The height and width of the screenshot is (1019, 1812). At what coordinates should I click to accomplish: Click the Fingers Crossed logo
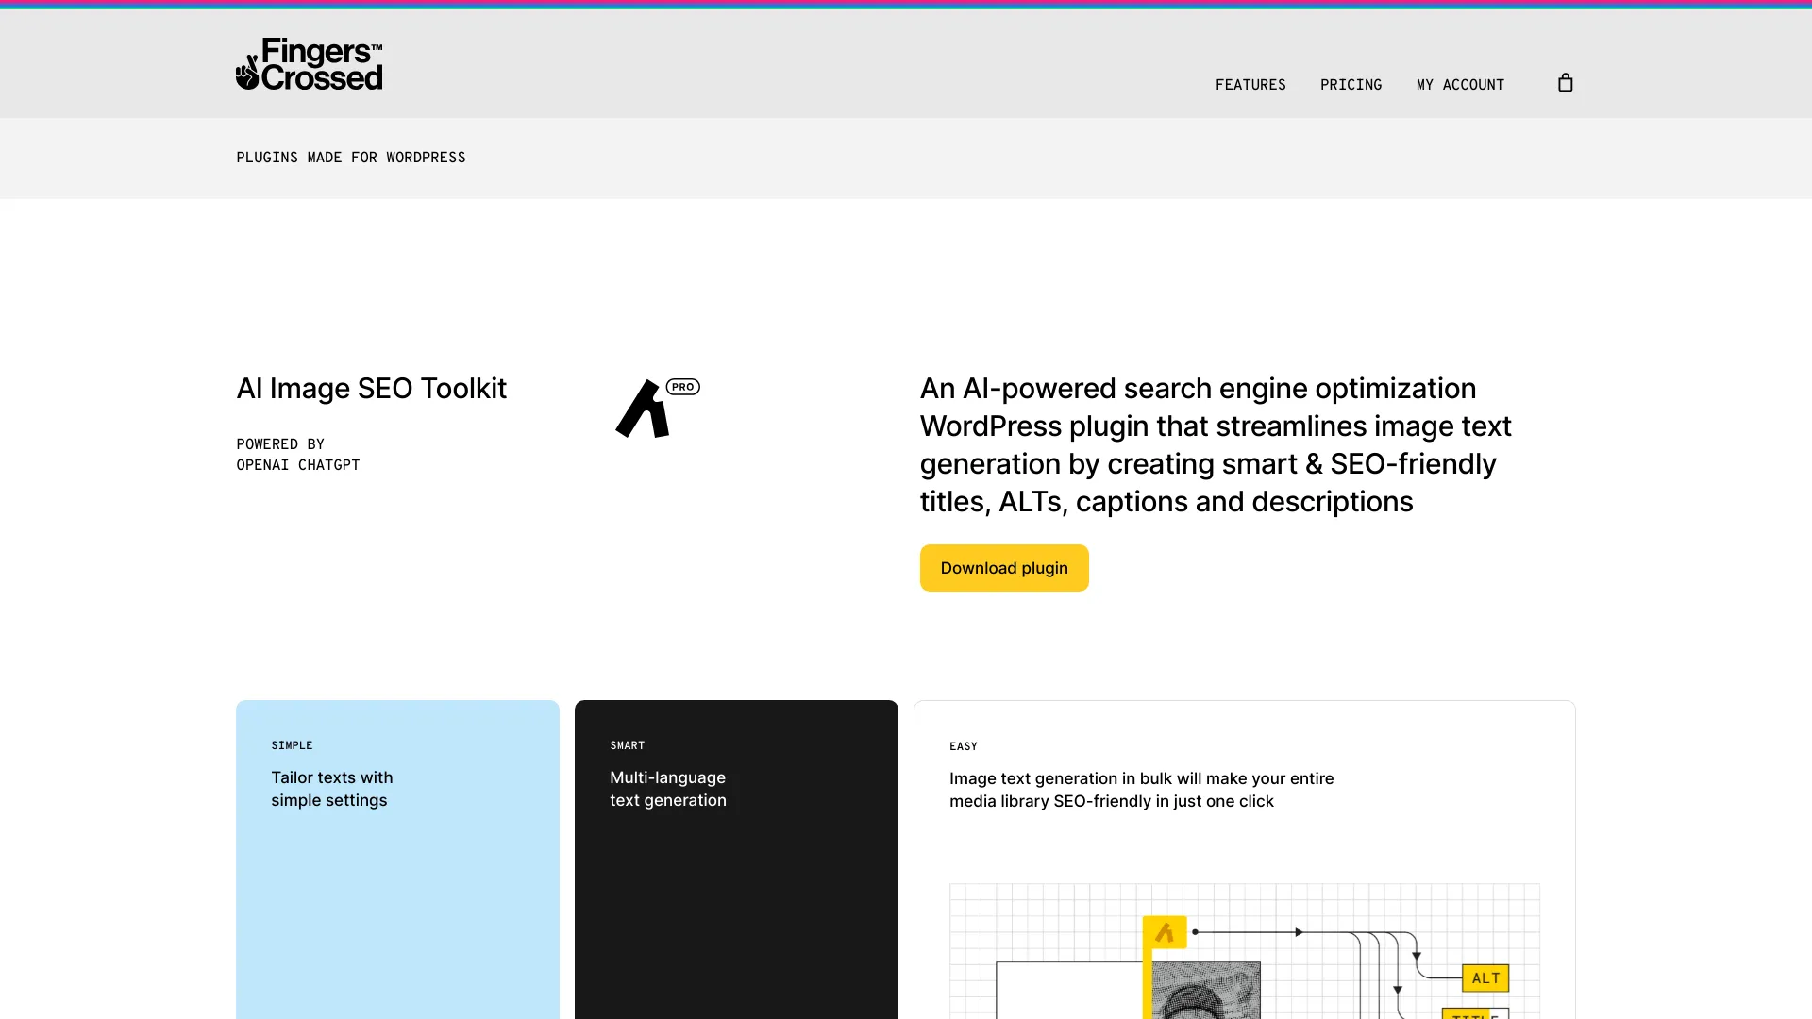[x=309, y=63]
